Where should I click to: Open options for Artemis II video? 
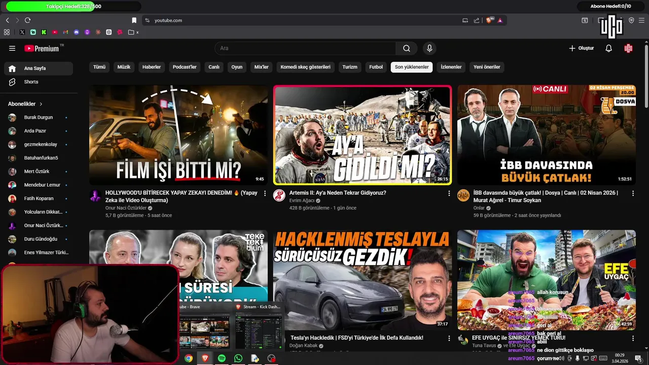(x=449, y=194)
